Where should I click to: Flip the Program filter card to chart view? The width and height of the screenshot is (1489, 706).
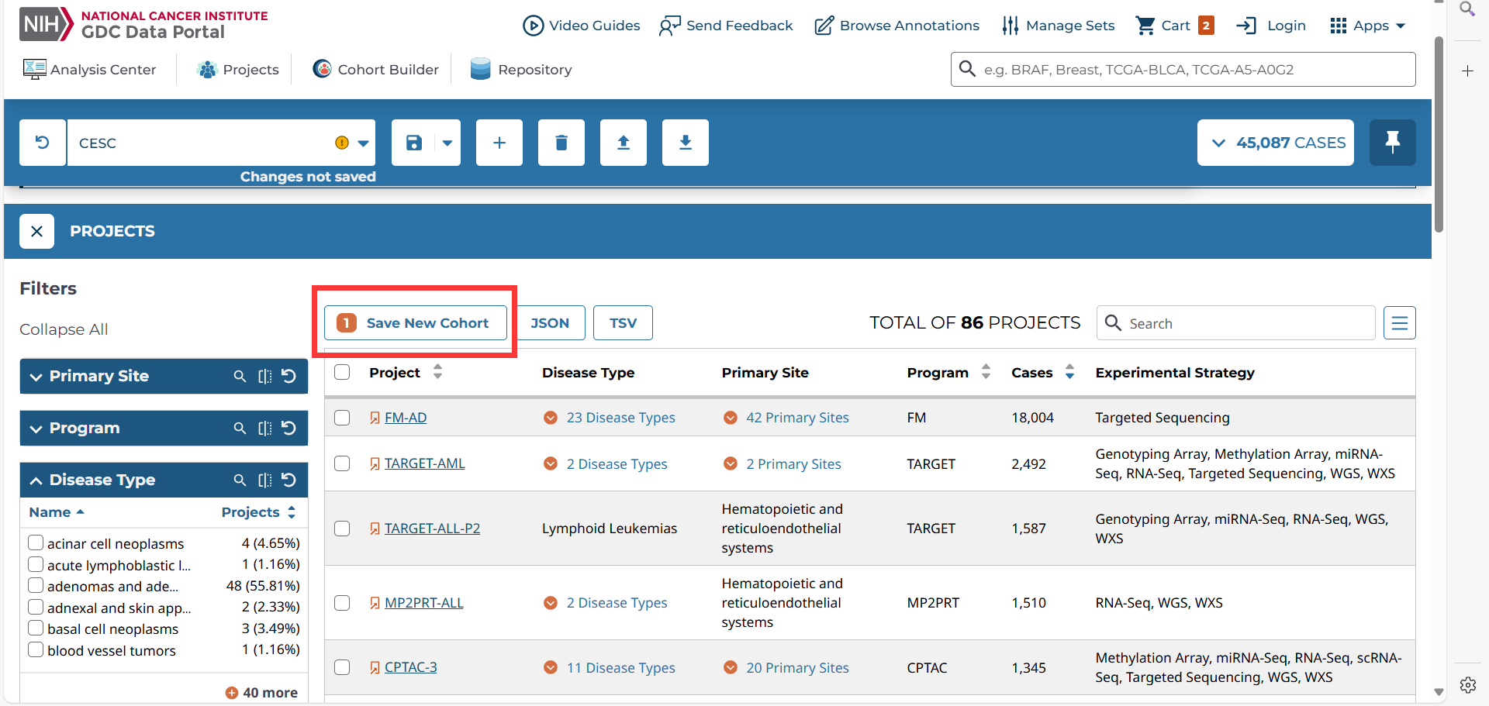(x=264, y=428)
